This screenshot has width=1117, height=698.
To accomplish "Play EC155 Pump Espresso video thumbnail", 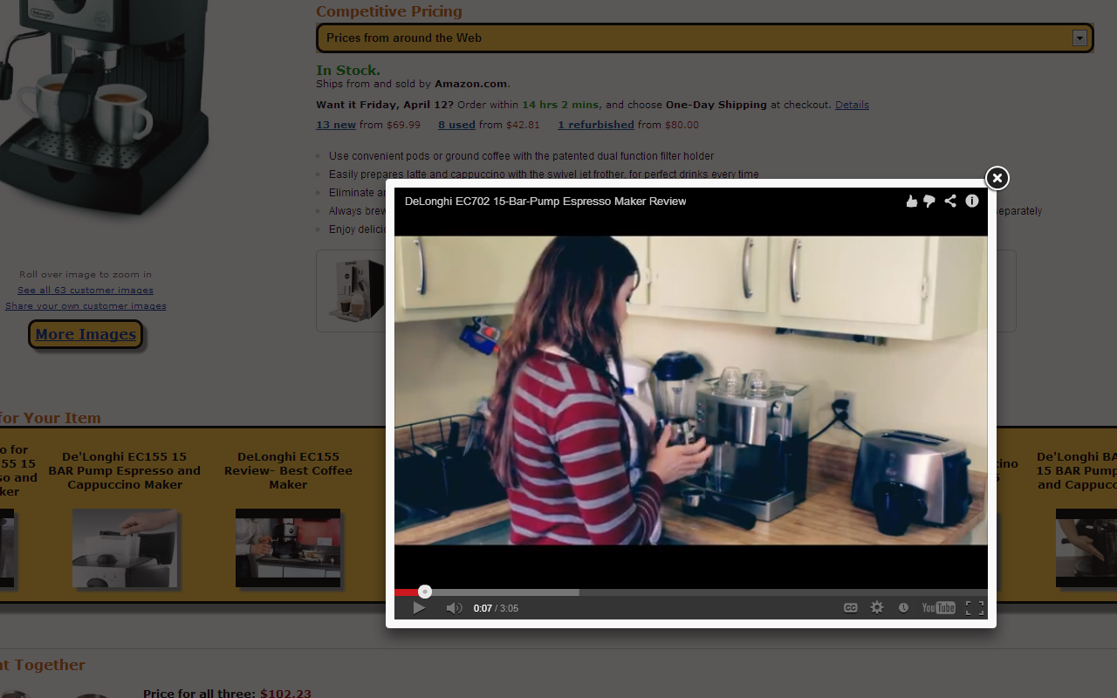I will [x=125, y=548].
